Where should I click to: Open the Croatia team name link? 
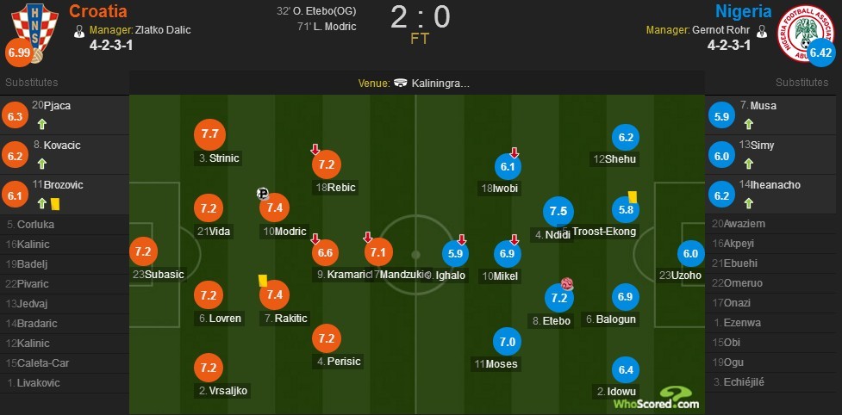pos(97,11)
